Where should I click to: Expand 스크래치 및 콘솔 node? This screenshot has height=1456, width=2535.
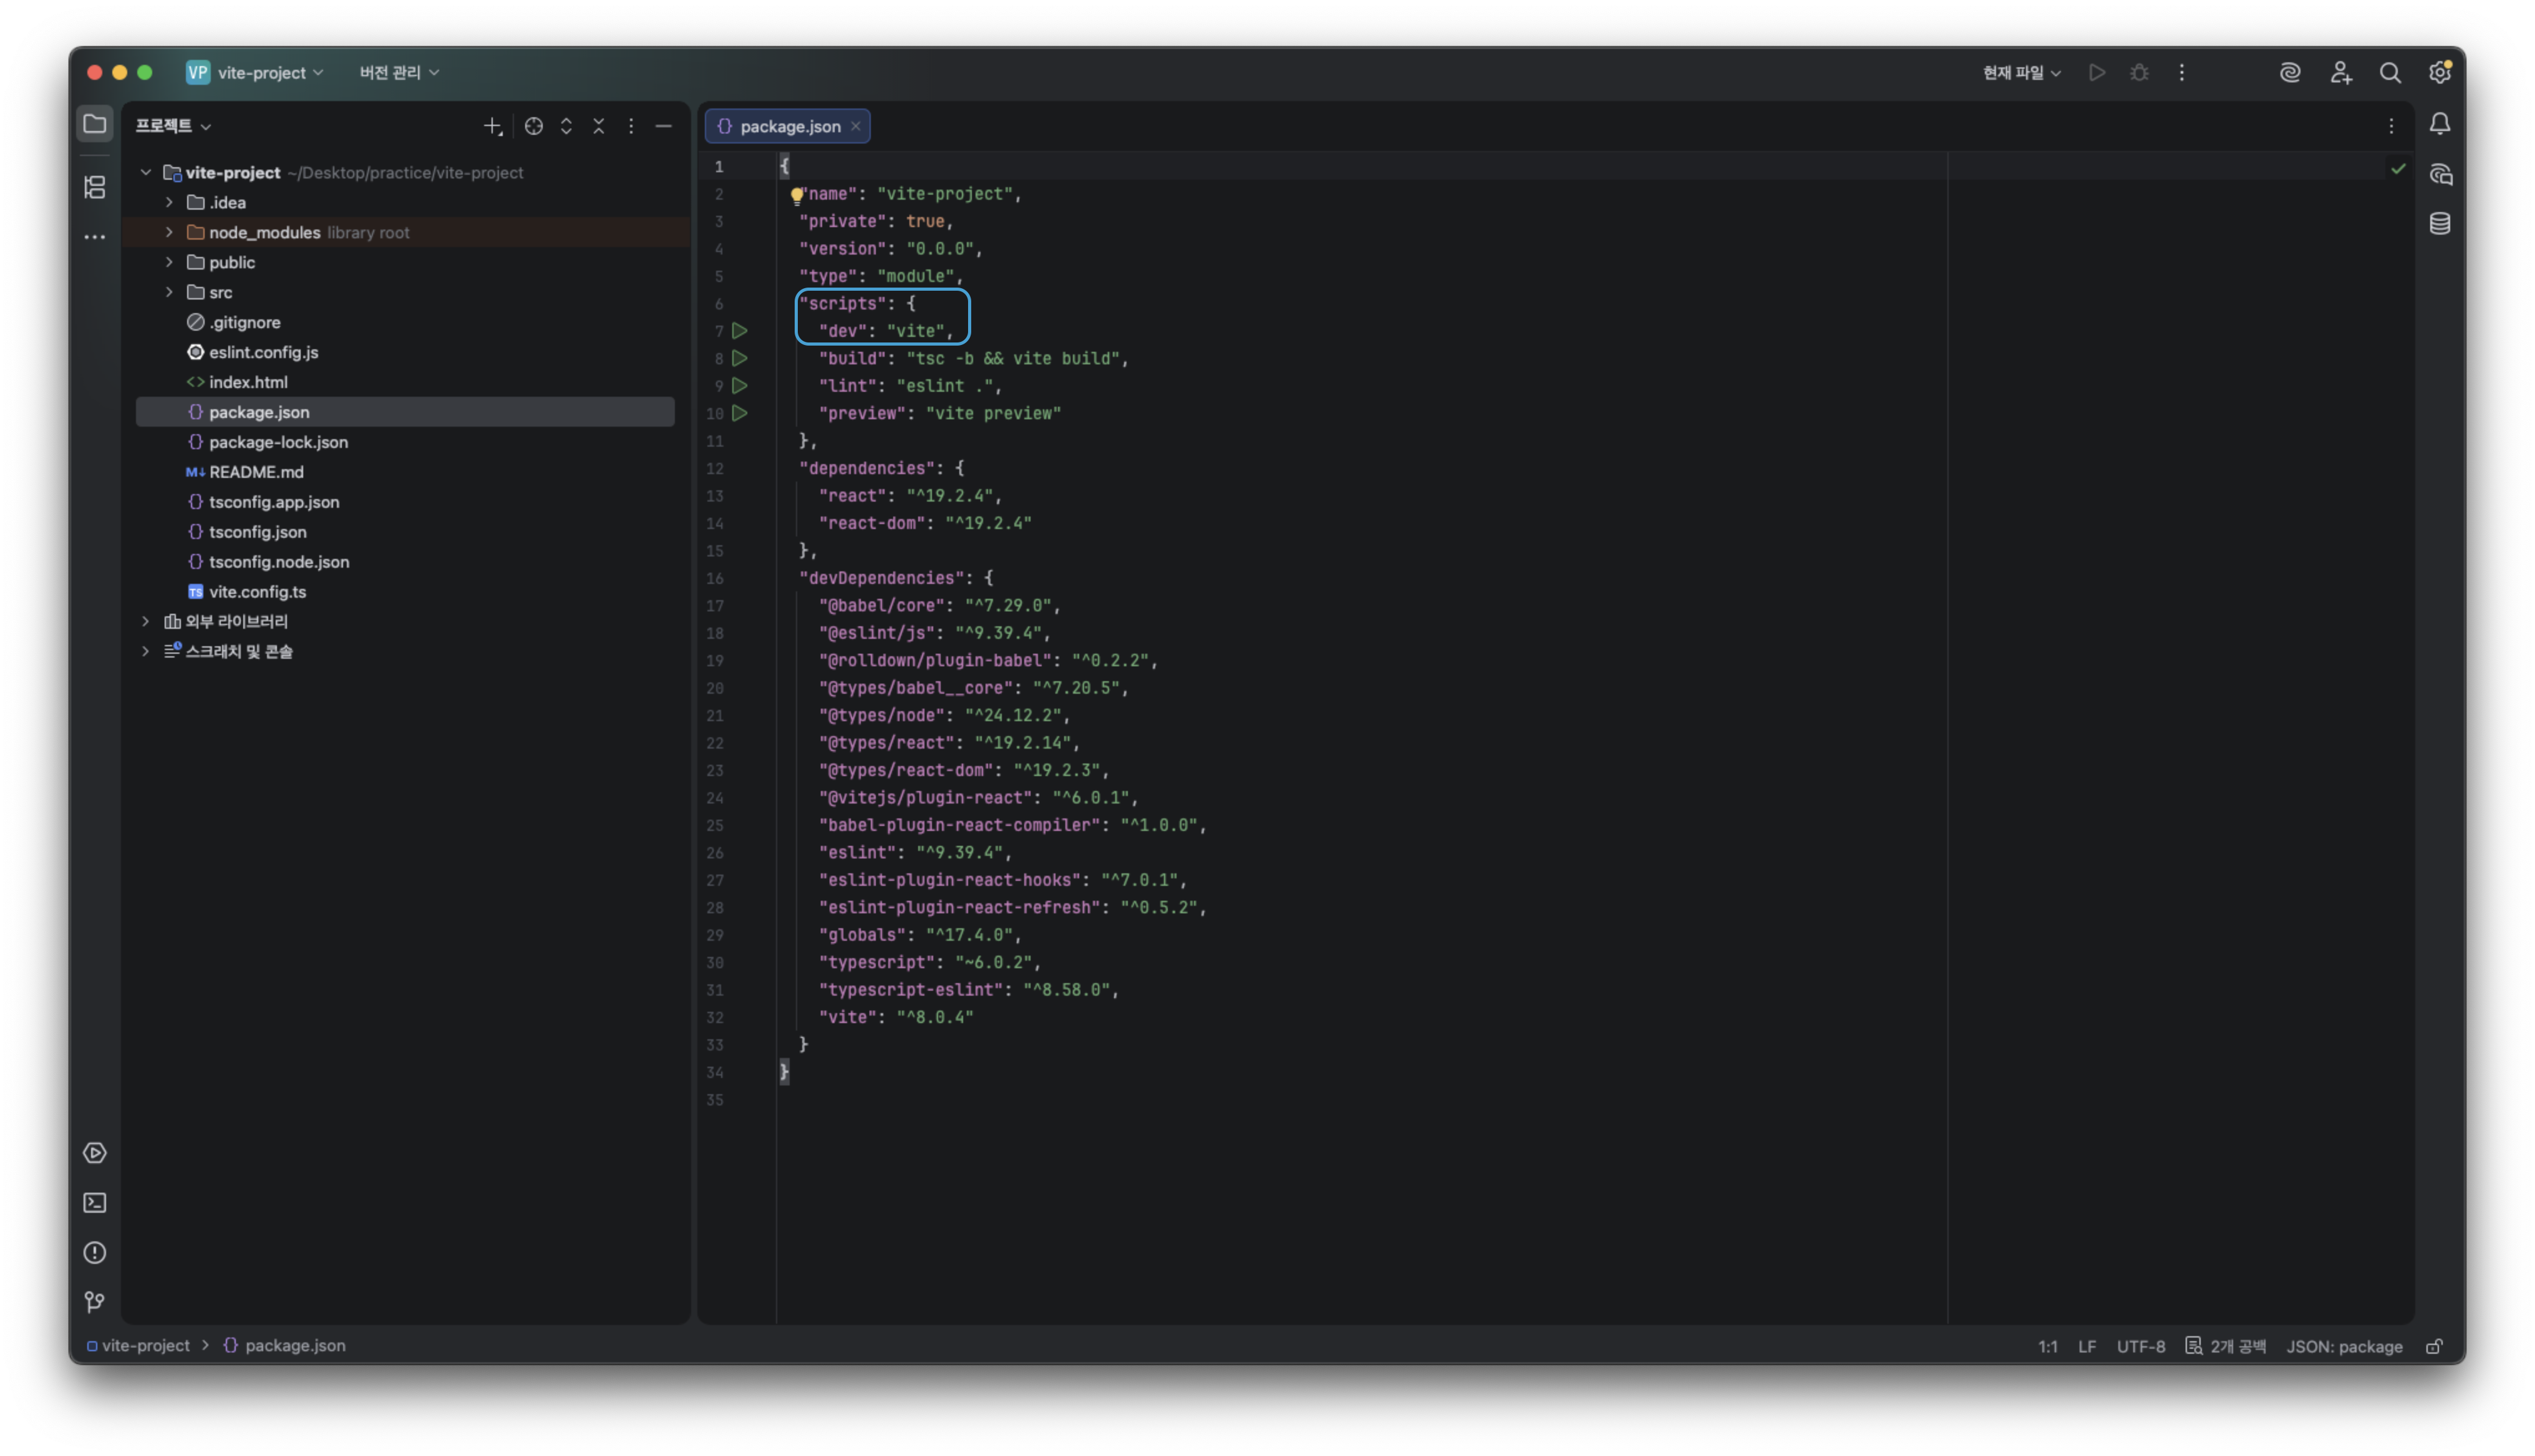[146, 651]
